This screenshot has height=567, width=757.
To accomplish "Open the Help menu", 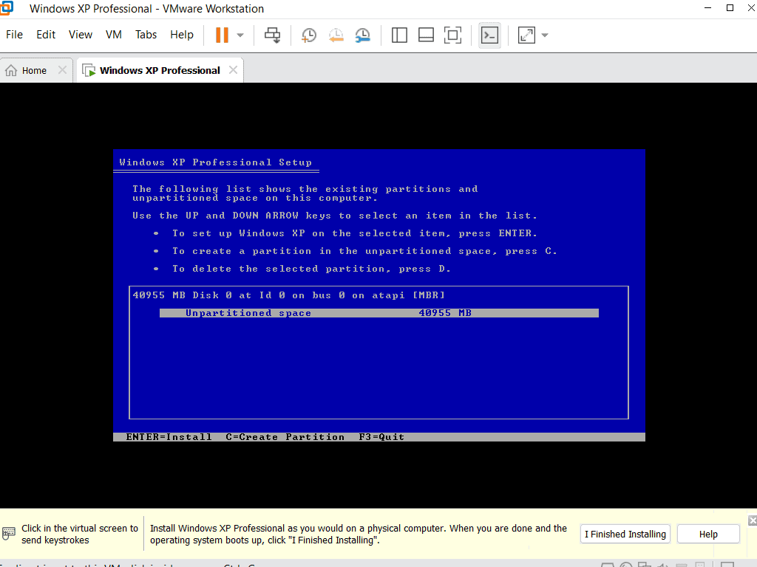I will [182, 35].
